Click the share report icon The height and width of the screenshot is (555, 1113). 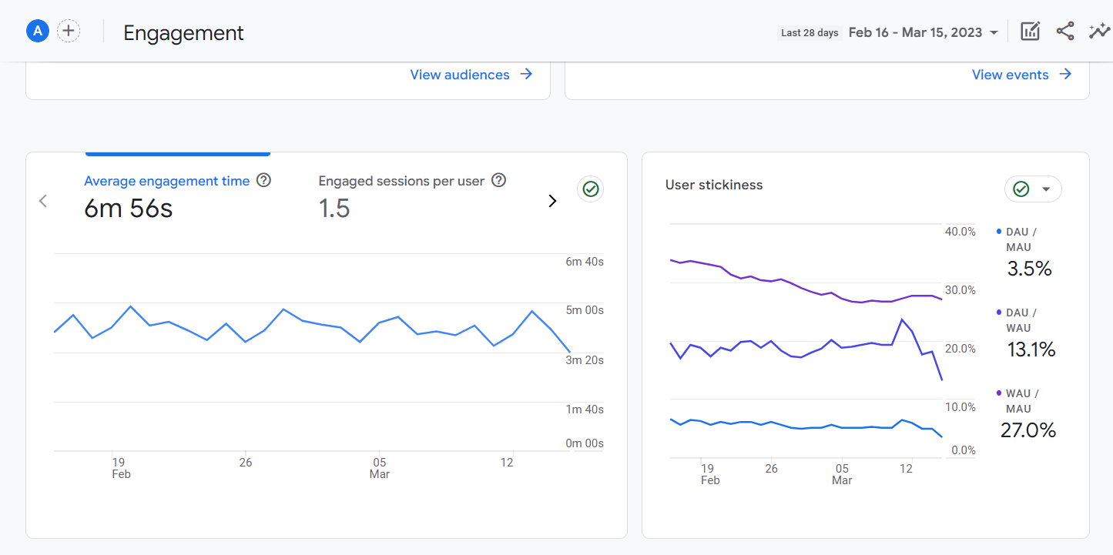(1065, 32)
